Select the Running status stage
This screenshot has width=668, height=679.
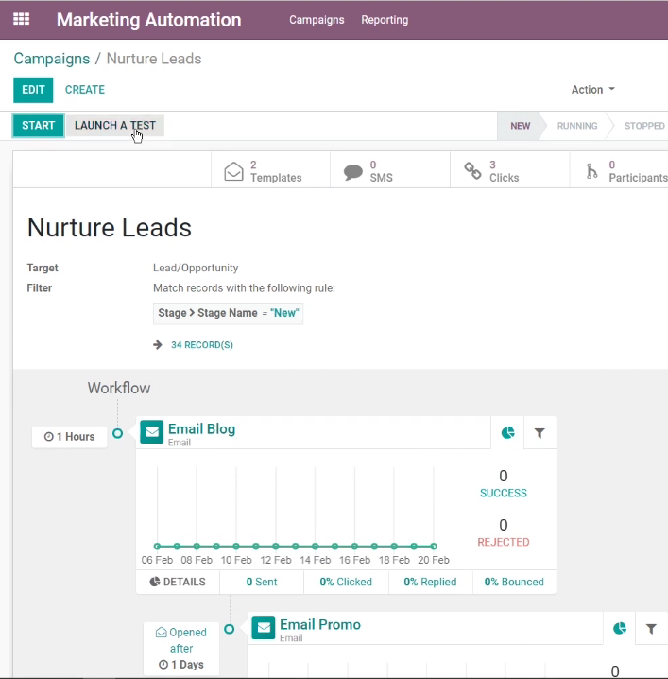[577, 126]
